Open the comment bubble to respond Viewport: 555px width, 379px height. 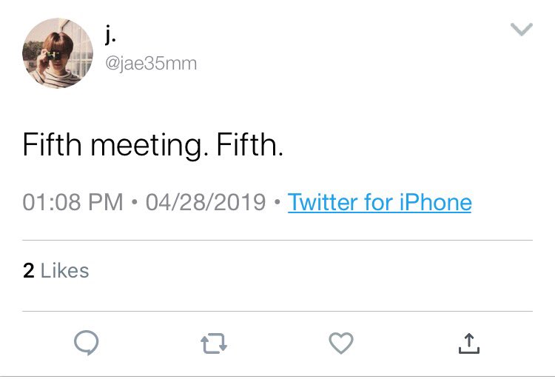[87, 343]
